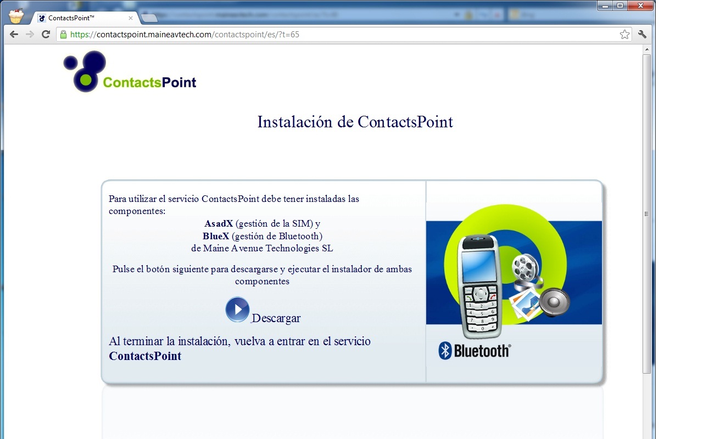This screenshot has height=439, width=703.
Task: Click the green padlock security icon
Action: click(x=64, y=35)
